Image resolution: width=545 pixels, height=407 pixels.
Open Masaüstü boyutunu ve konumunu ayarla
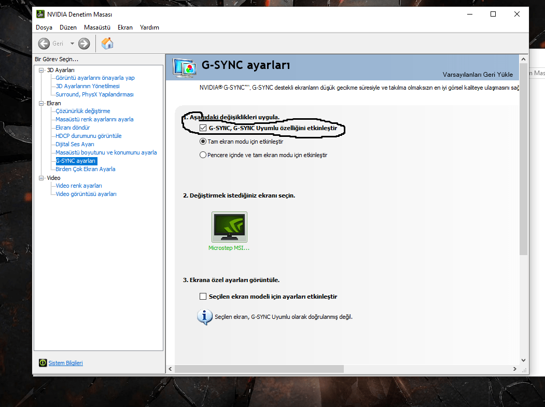[106, 152]
